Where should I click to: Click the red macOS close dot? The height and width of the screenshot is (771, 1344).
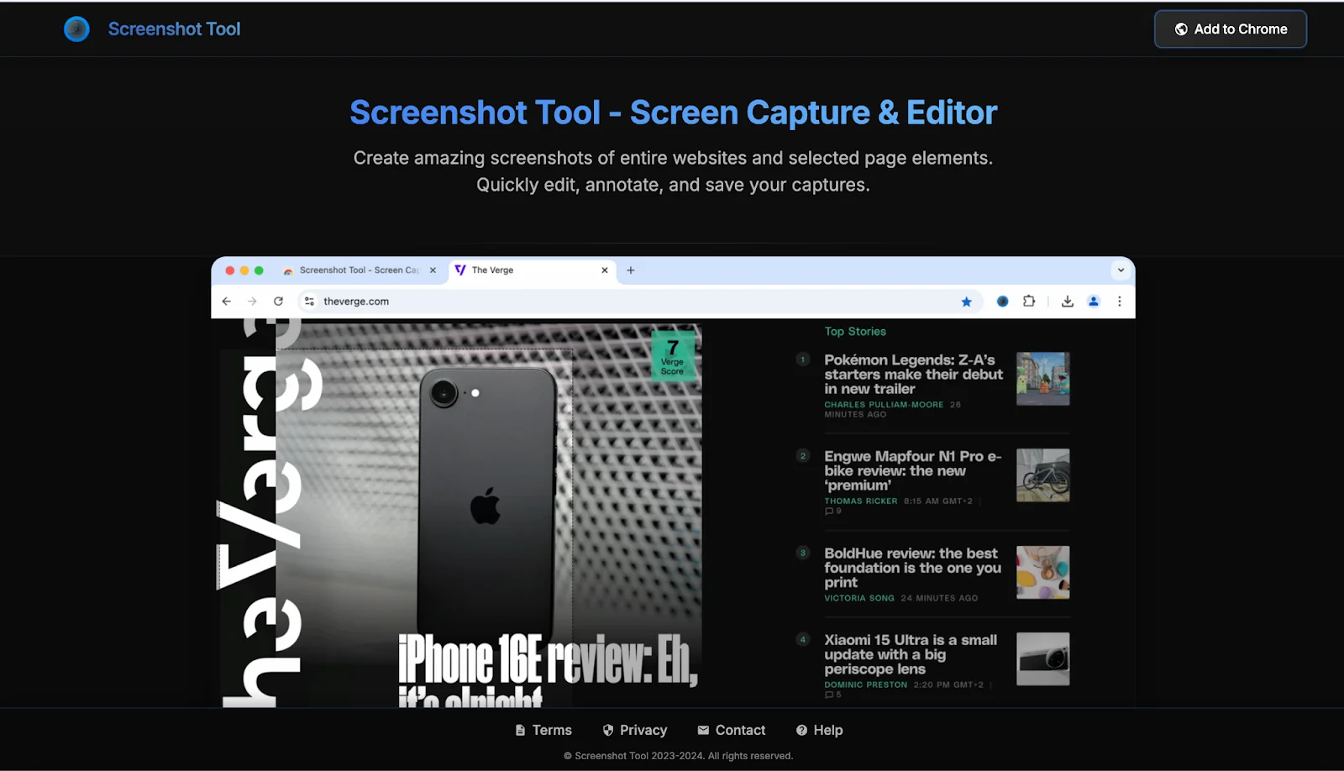pos(230,270)
